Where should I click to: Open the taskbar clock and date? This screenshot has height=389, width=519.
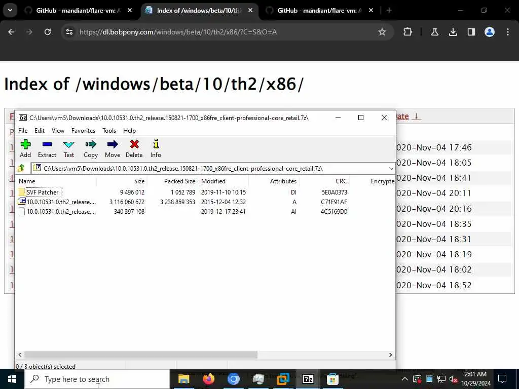pos(475,379)
